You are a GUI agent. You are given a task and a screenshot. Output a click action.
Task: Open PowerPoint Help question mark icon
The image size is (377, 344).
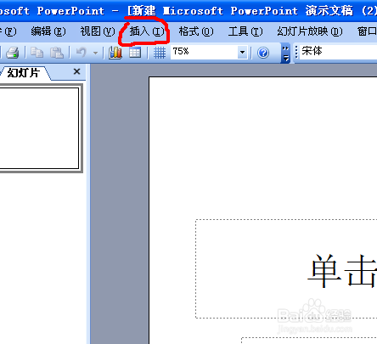pyautogui.click(x=263, y=53)
